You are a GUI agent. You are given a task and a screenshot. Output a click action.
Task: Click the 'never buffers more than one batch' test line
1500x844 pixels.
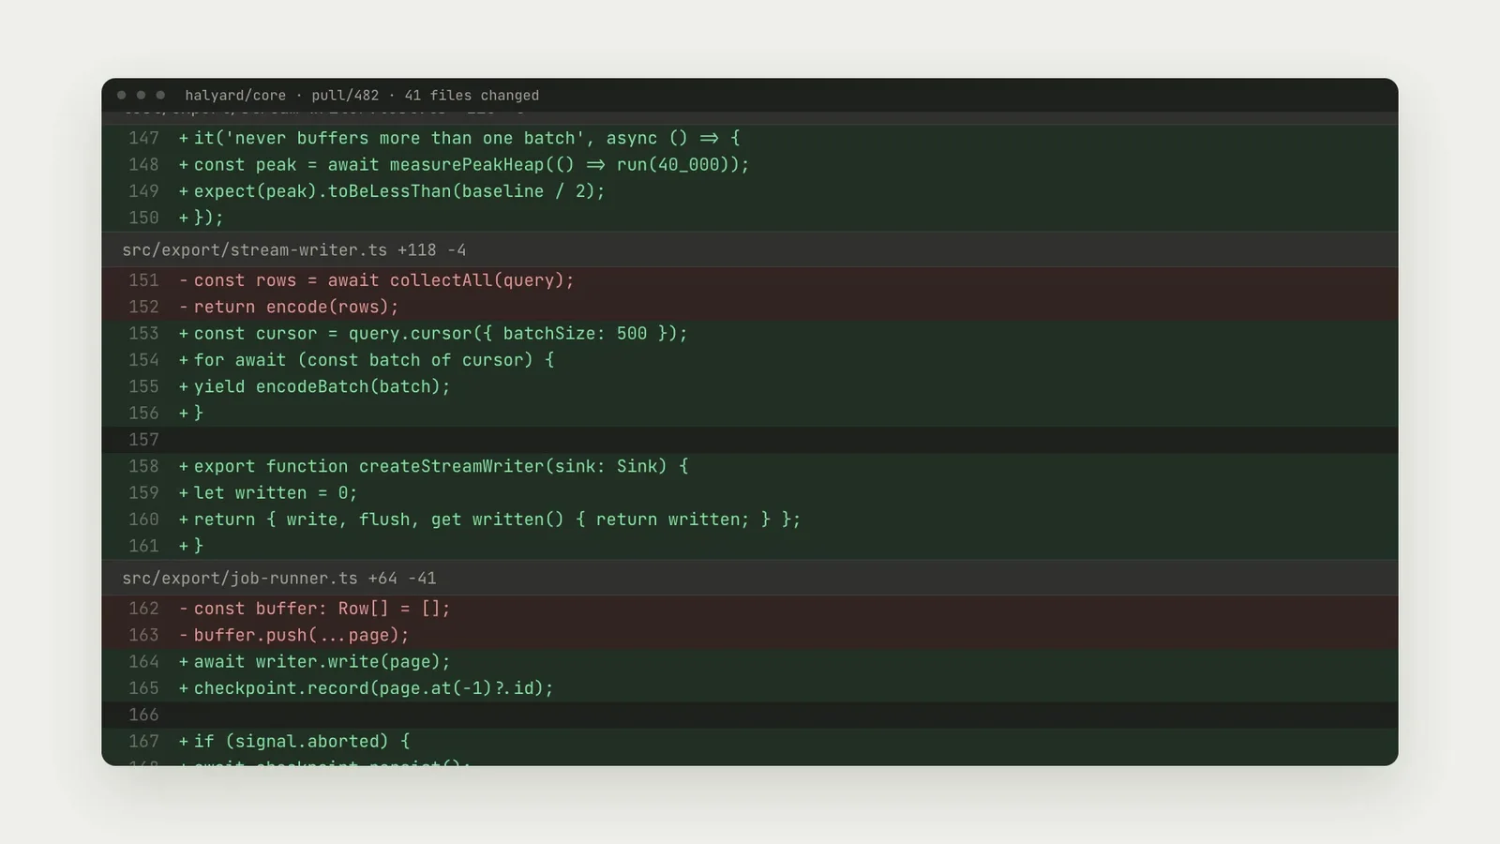(750, 138)
